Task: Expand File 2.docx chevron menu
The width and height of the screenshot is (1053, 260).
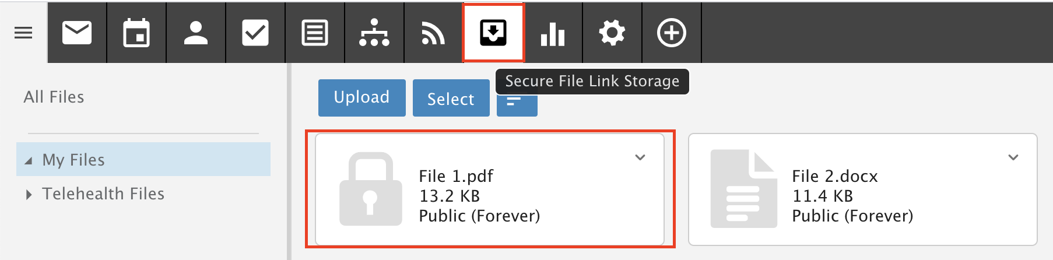Action: pyautogui.click(x=1013, y=157)
